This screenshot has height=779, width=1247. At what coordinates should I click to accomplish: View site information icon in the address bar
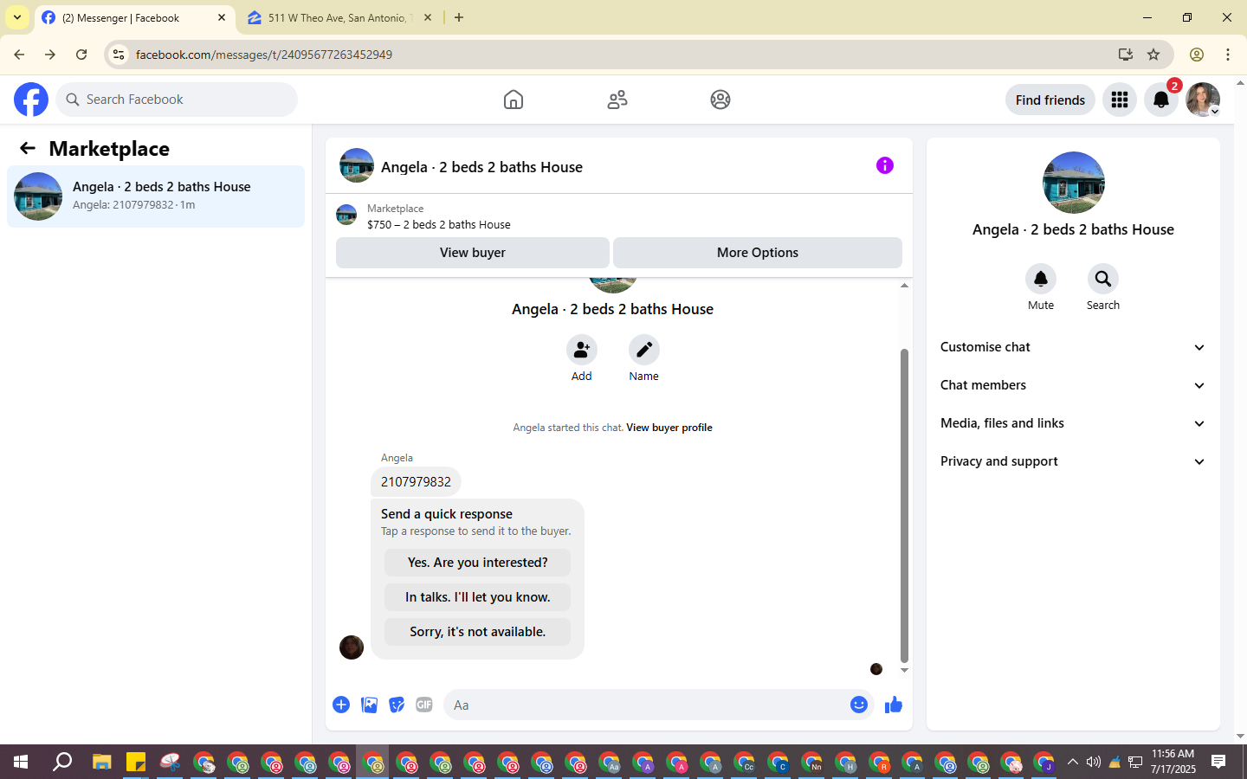tap(119, 55)
